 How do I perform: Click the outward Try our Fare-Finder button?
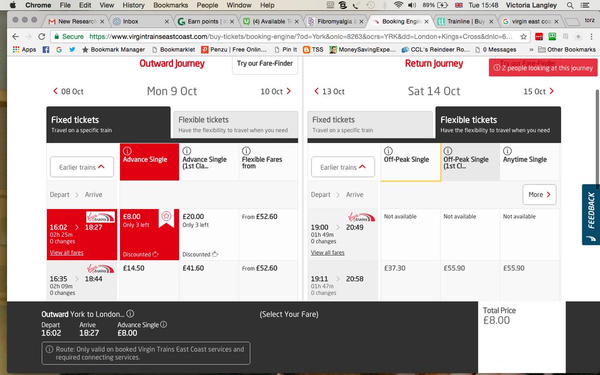coord(265,64)
